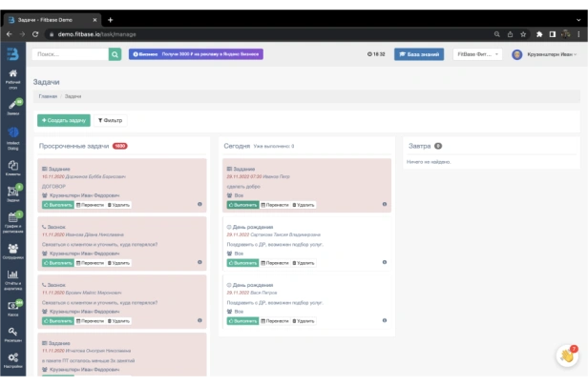The height and width of the screenshot is (386, 588).
Task: Open Отчёты и аналитика sidebar icon
Action: 12,278
